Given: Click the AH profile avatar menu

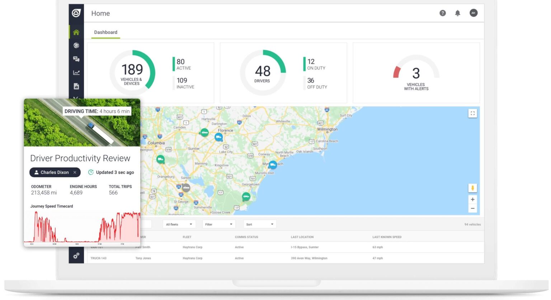Looking at the screenshot, I should coord(473,13).
